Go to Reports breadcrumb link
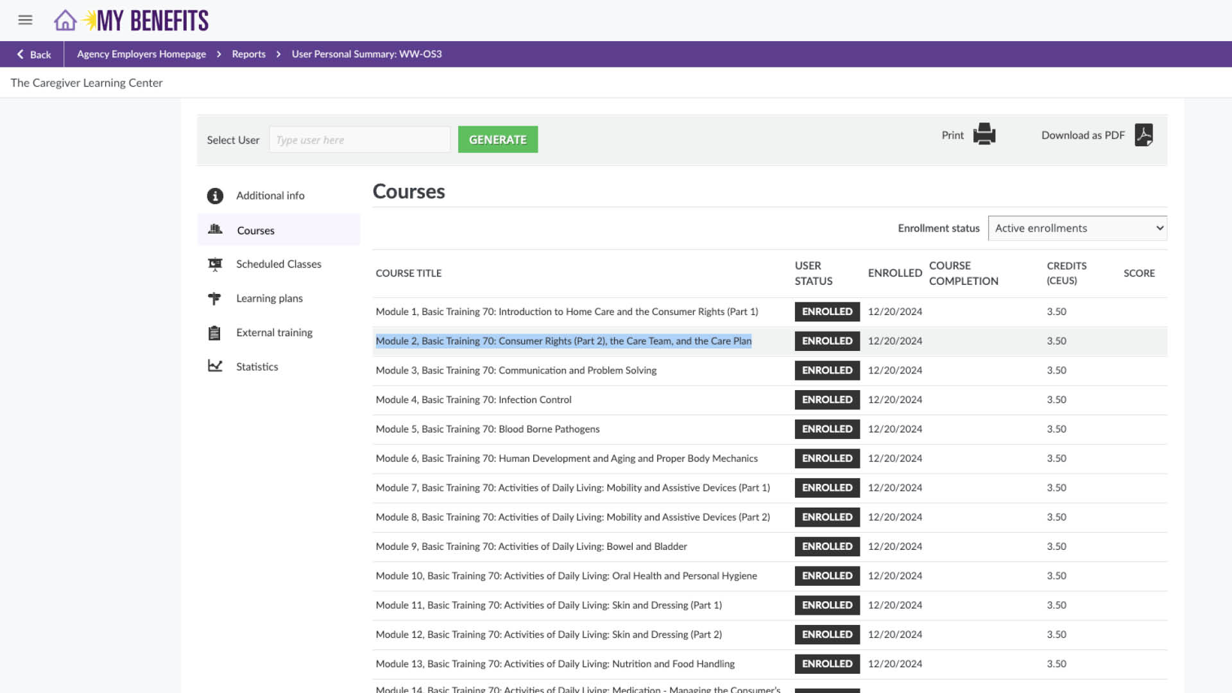 [x=248, y=54]
